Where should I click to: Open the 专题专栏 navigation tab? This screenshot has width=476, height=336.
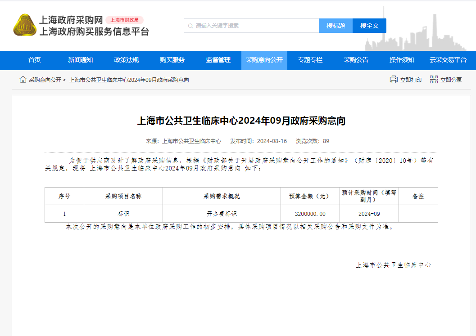coord(310,60)
